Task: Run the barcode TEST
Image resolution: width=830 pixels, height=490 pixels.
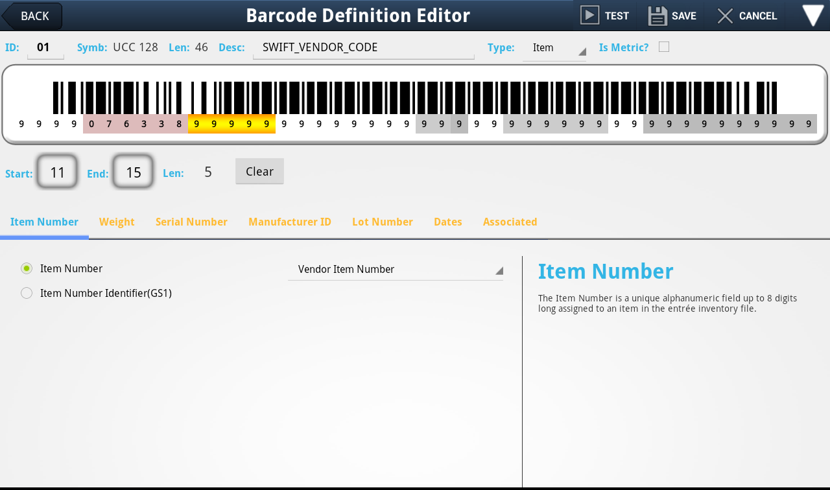Action: tap(604, 16)
